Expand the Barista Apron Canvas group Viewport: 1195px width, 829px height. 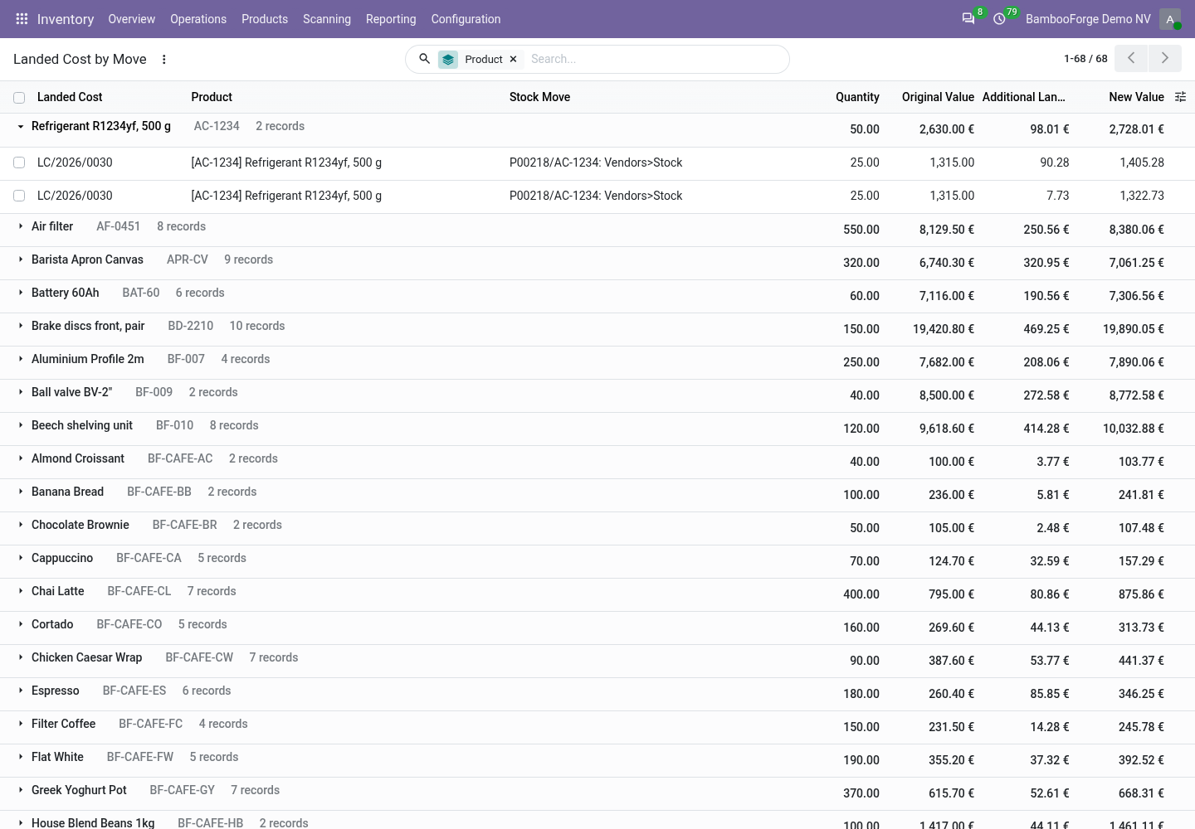coord(21,259)
